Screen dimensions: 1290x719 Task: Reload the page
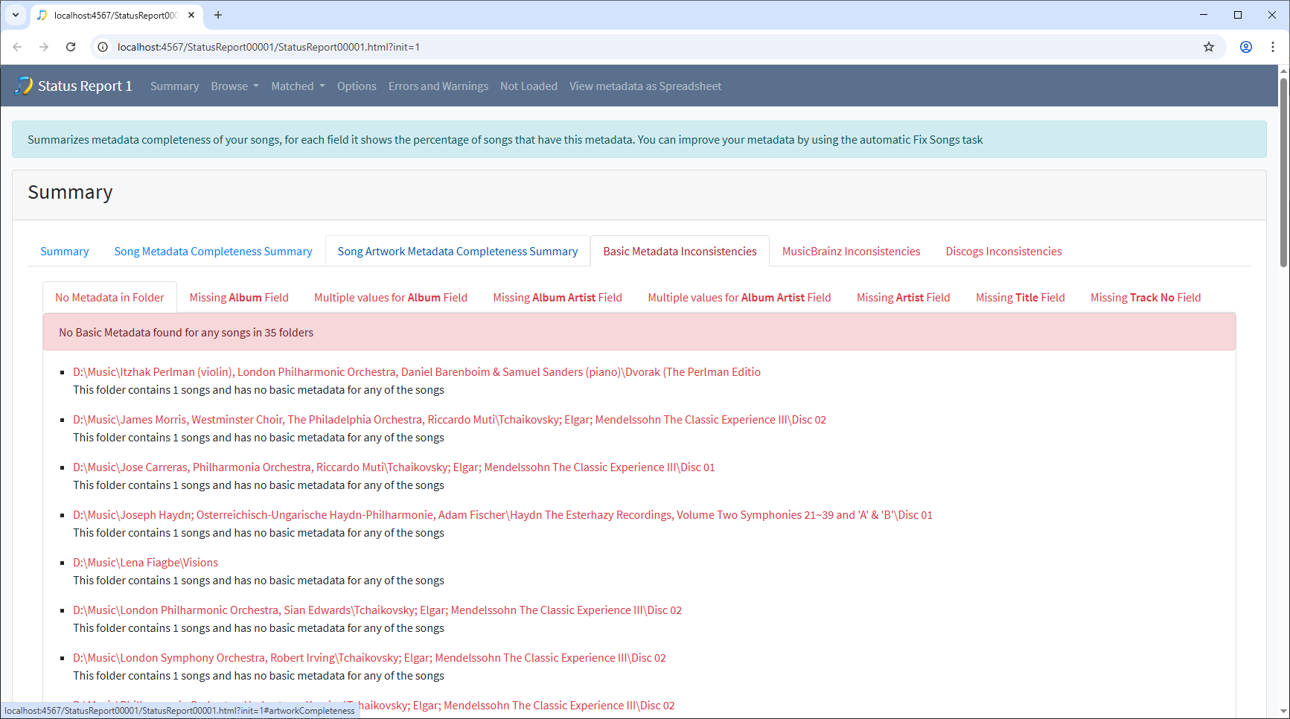pyautogui.click(x=71, y=47)
